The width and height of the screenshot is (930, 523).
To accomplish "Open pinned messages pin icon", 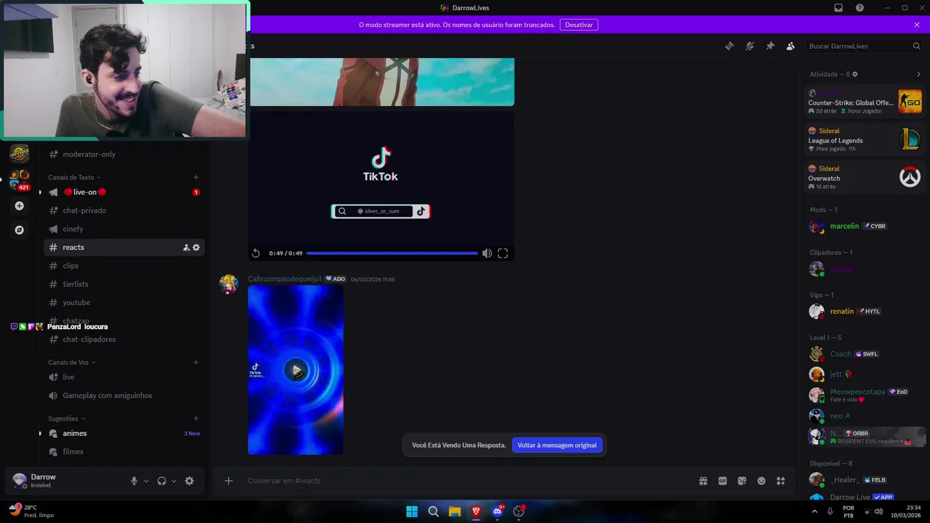I will (x=770, y=46).
